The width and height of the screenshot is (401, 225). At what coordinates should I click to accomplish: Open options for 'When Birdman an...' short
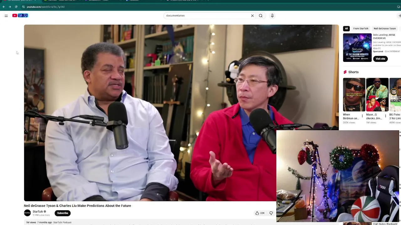click(362, 116)
